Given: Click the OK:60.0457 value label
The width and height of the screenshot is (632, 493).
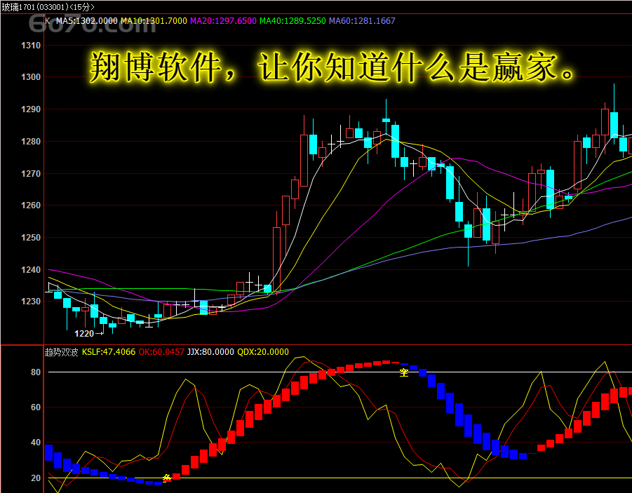Looking at the screenshot, I should pyautogui.click(x=161, y=352).
